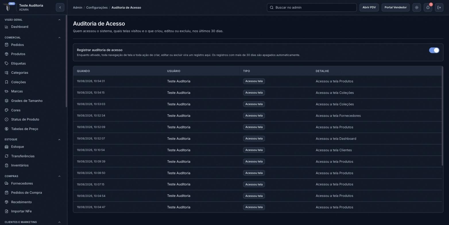This screenshot has height=225, width=449.
Task: Click the Dashboard chart icon in sidebar
Action: [x=7, y=27]
